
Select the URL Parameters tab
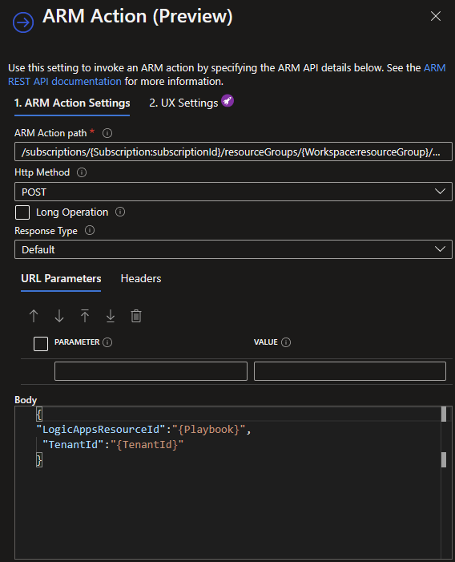pos(61,279)
